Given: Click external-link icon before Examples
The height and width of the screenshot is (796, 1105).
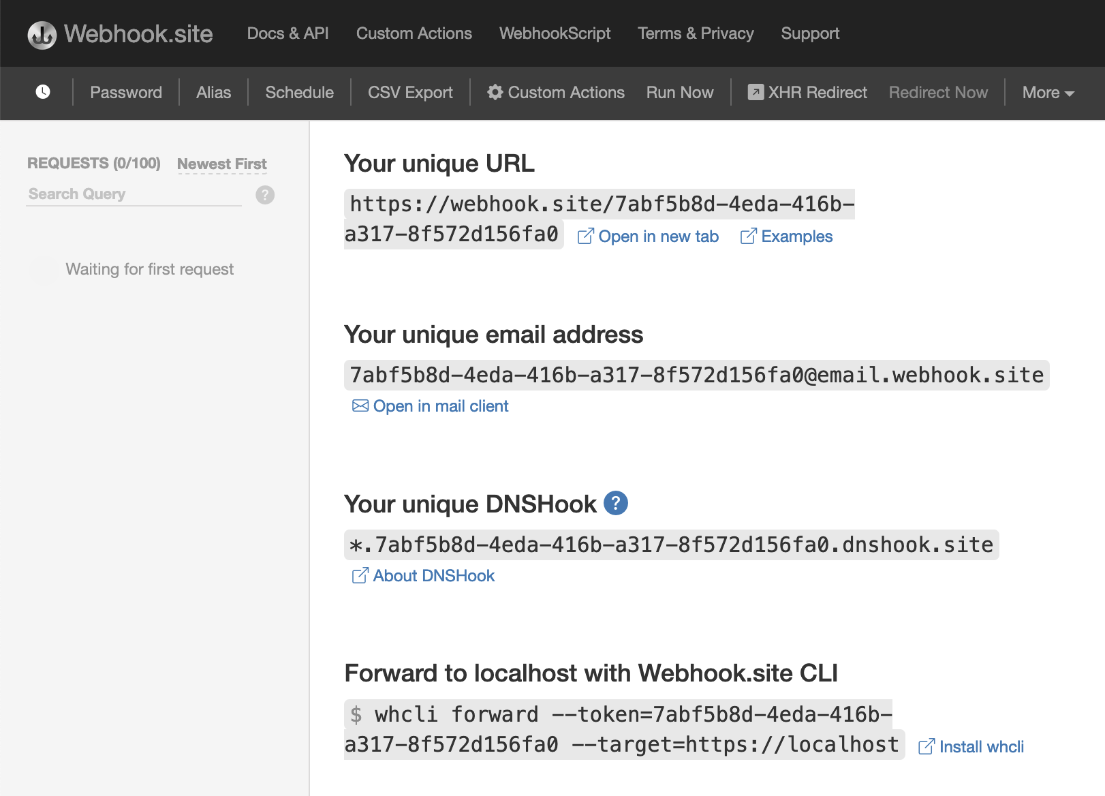Looking at the screenshot, I should pyautogui.click(x=748, y=236).
